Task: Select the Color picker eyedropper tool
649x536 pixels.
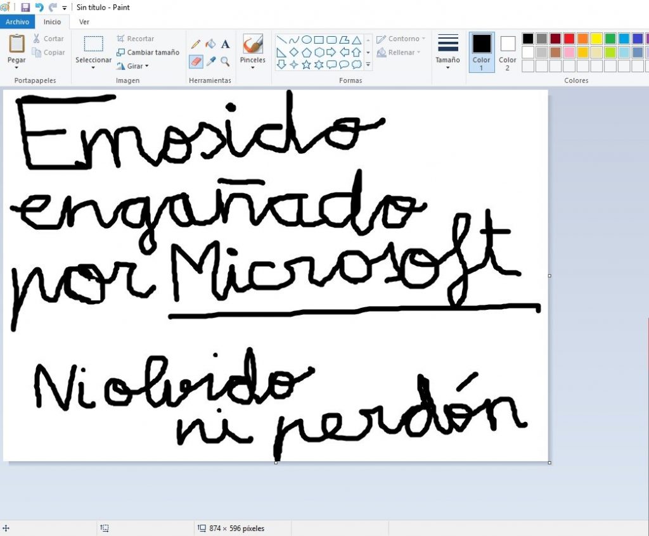Action: (x=210, y=61)
